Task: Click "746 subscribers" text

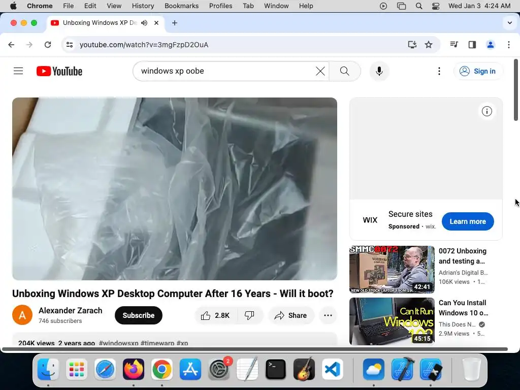Action: (60, 321)
